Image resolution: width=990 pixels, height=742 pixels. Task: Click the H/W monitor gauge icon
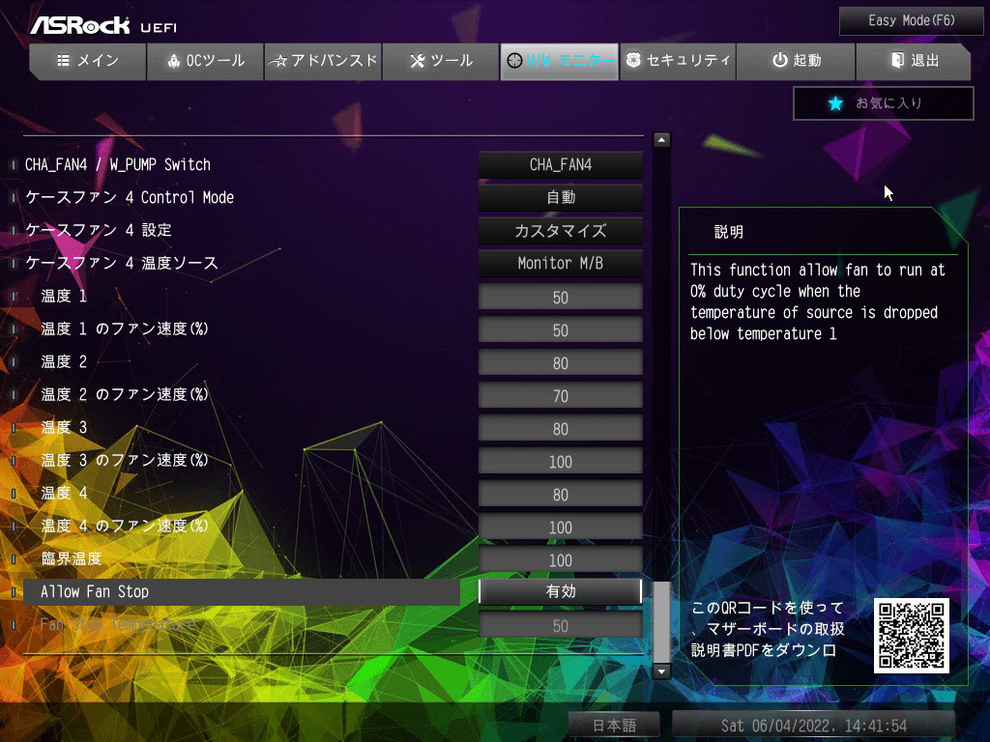[514, 61]
